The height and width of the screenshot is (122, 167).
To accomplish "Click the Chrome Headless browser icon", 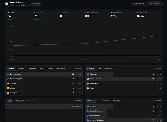I will click(88, 120).
